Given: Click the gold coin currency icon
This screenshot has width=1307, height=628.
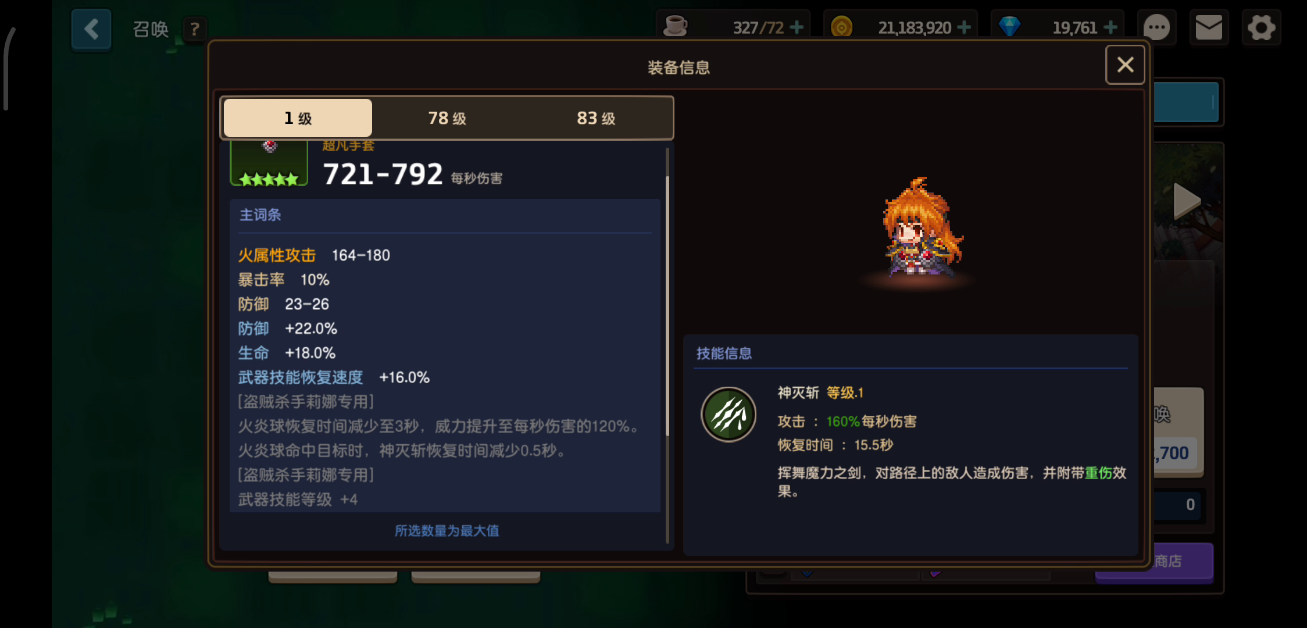Looking at the screenshot, I should click(841, 27).
